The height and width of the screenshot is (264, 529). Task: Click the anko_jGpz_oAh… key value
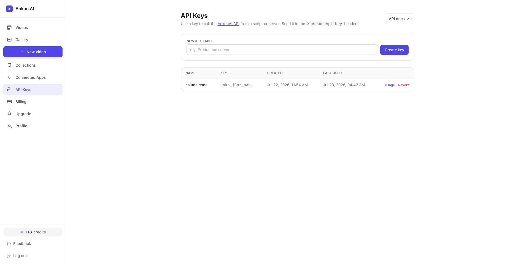[237, 85]
